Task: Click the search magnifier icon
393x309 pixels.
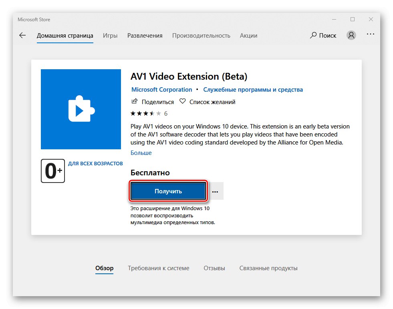Action: coord(313,35)
